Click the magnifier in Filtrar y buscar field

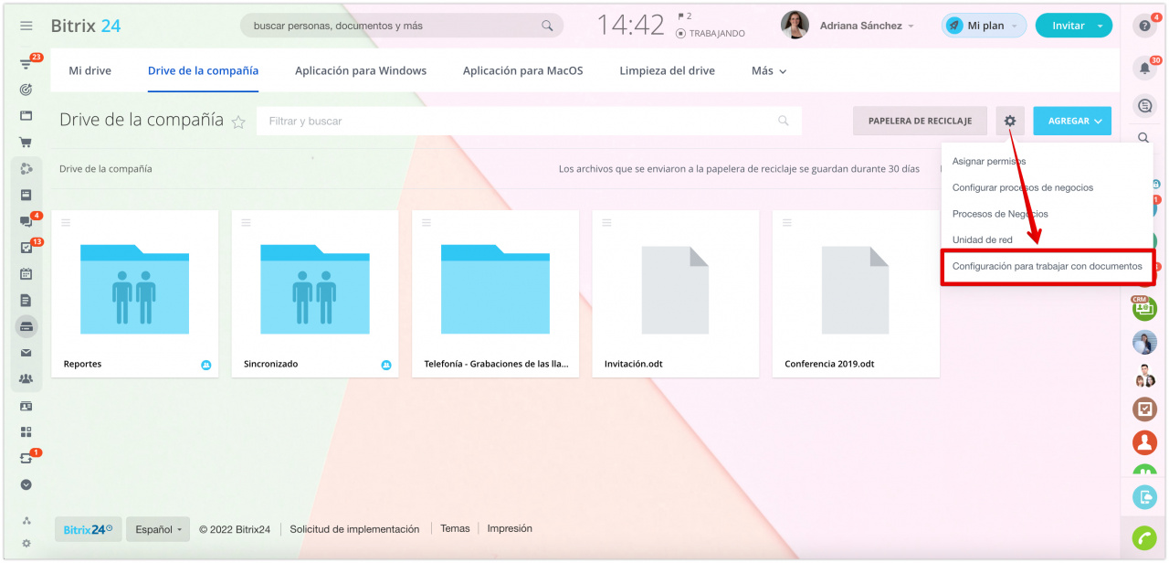783,121
